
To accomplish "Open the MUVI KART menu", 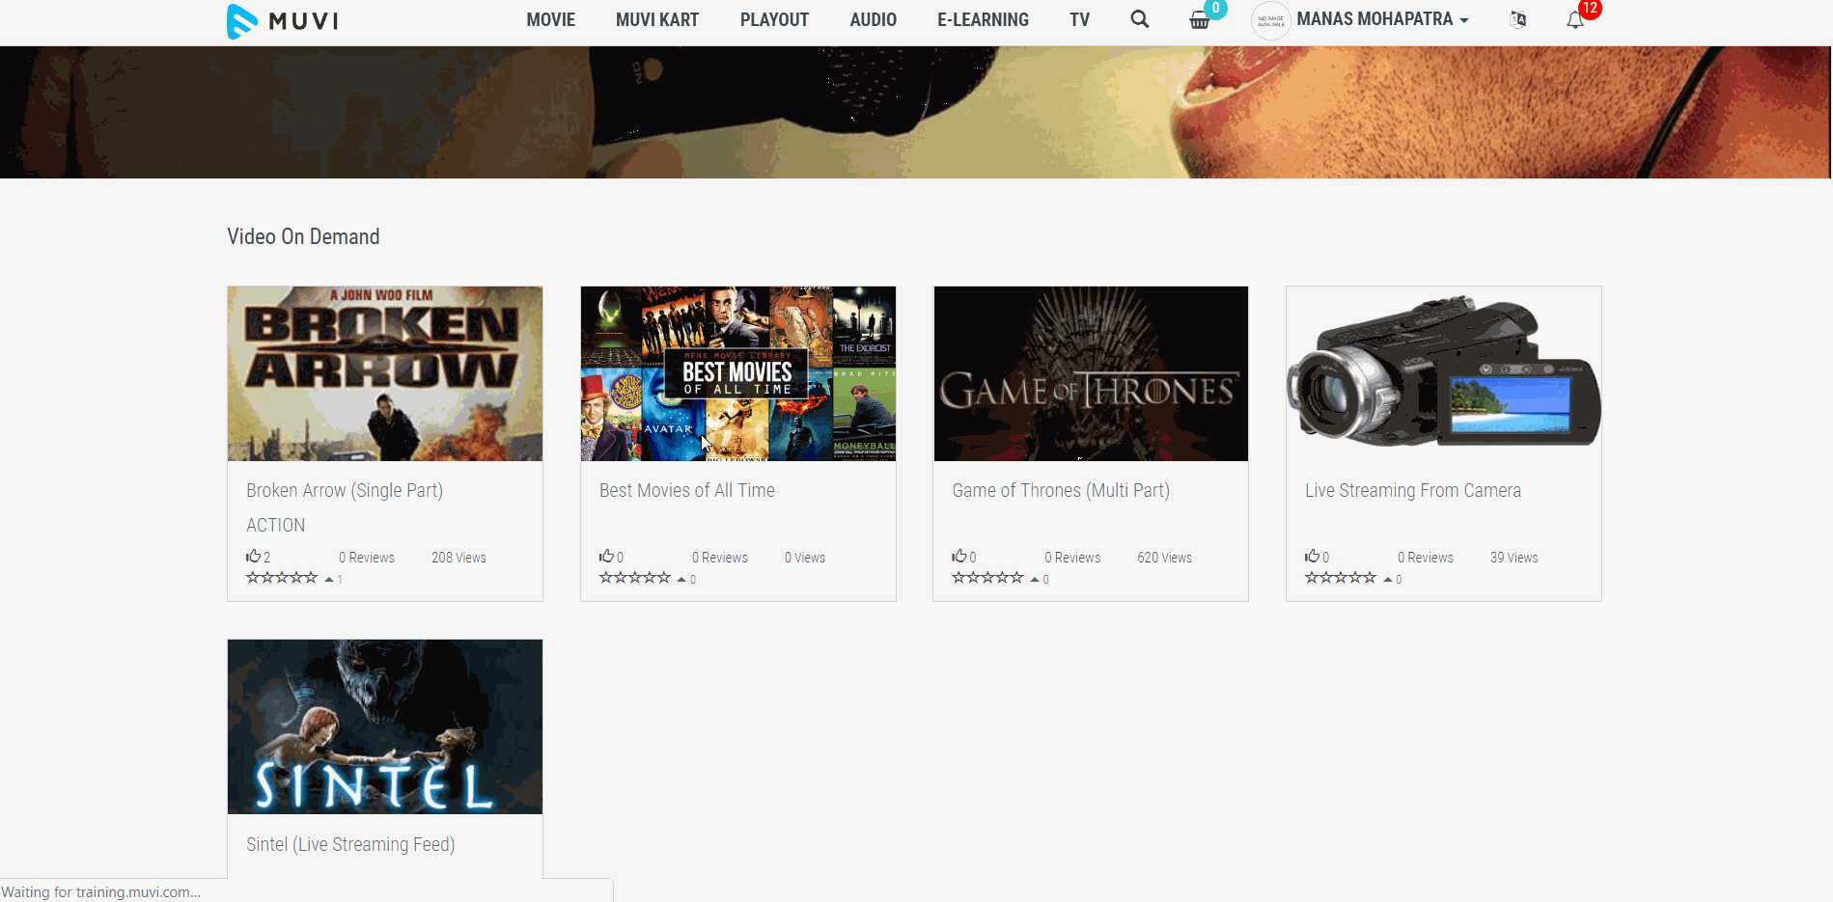I will (x=657, y=20).
